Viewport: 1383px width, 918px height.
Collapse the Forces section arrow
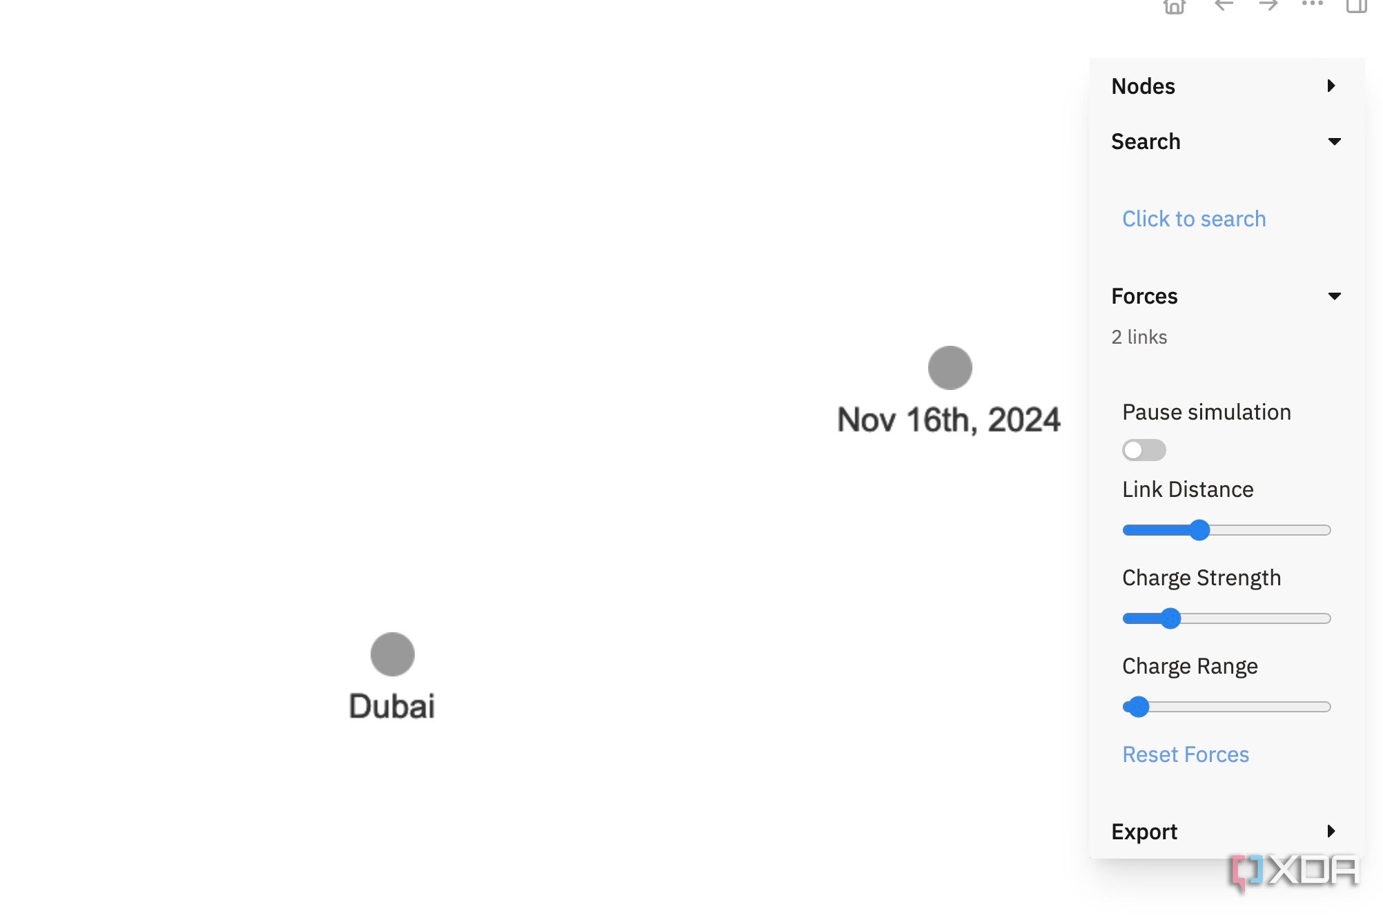click(x=1334, y=296)
